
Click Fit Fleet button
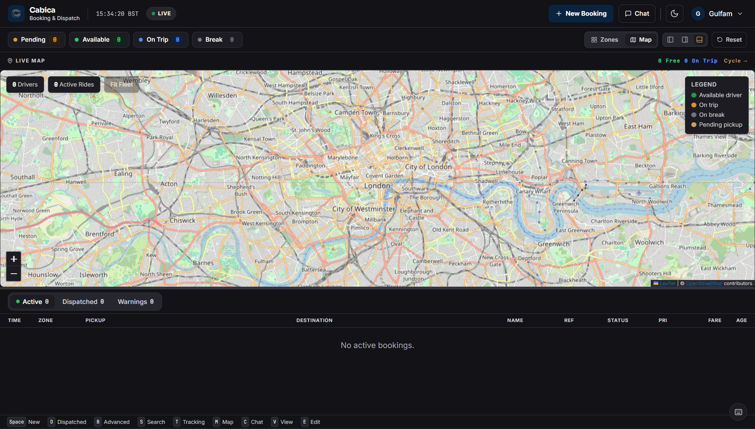coord(122,85)
